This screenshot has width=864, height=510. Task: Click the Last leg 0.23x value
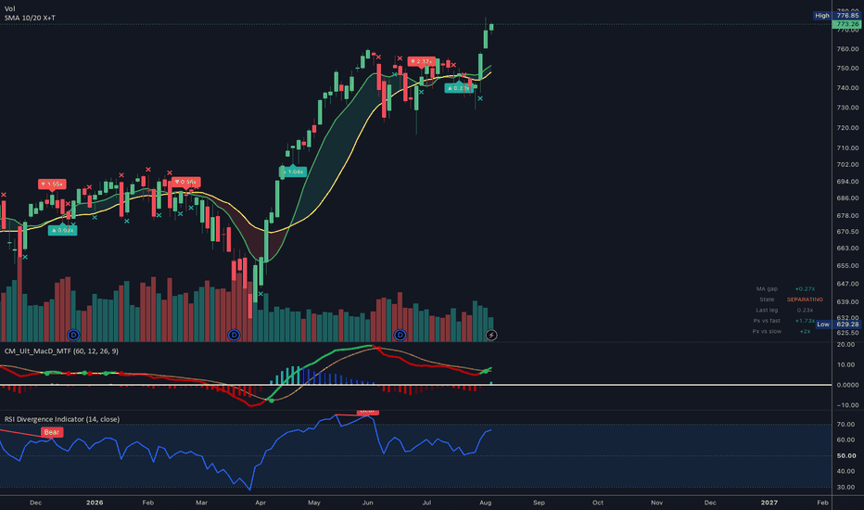[x=805, y=310]
